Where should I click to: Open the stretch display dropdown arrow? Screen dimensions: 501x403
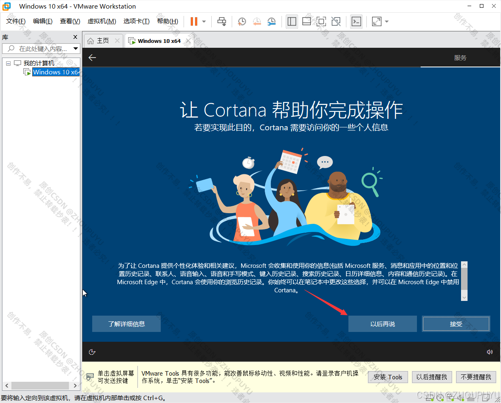[387, 21]
